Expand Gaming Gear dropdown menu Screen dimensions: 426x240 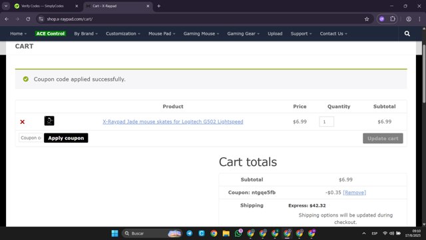pyautogui.click(x=244, y=33)
